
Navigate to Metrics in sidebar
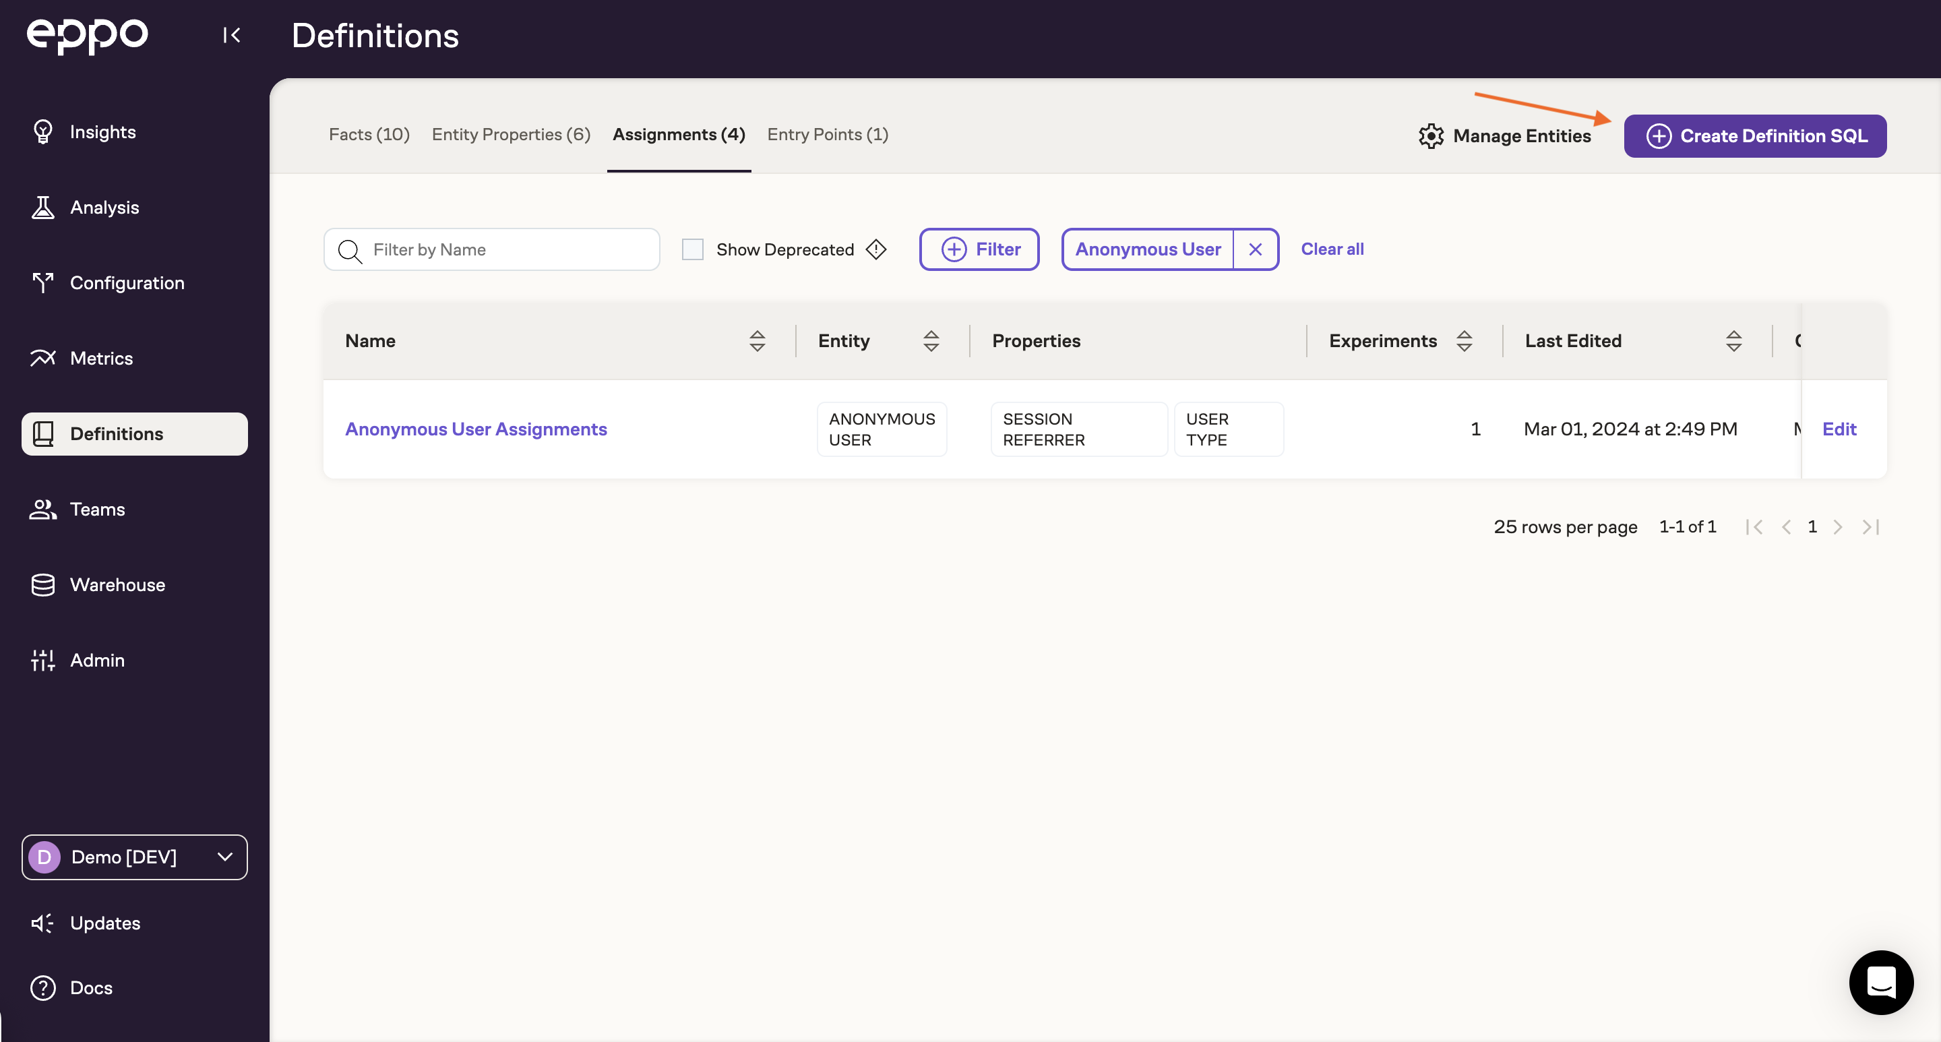pyautogui.click(x=101, y=358)
